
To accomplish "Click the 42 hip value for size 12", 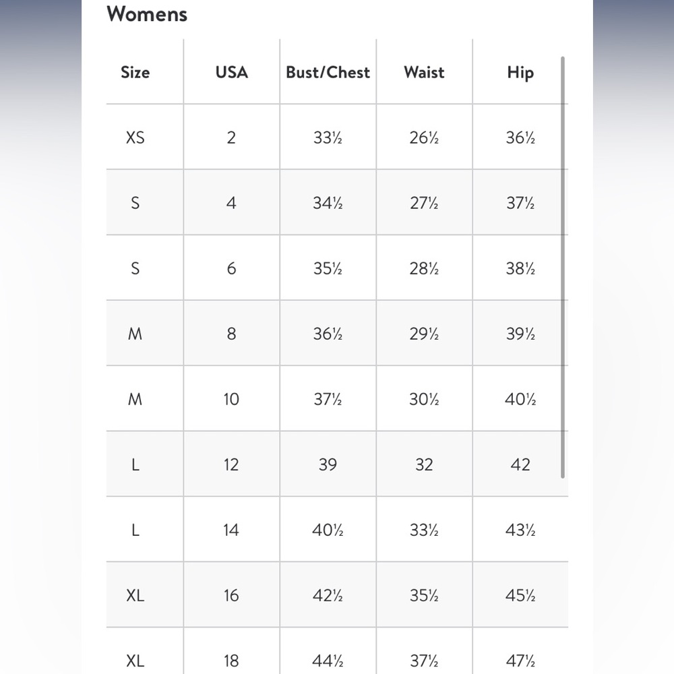I will [520, 464].
